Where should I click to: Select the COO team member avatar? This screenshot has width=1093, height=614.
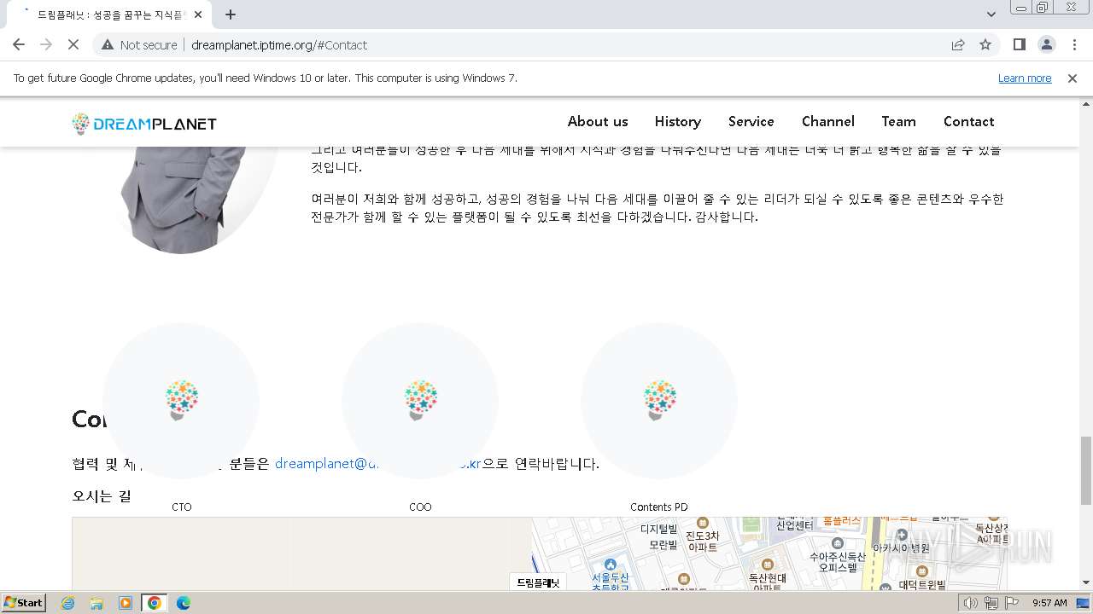[x=420, y=401]
